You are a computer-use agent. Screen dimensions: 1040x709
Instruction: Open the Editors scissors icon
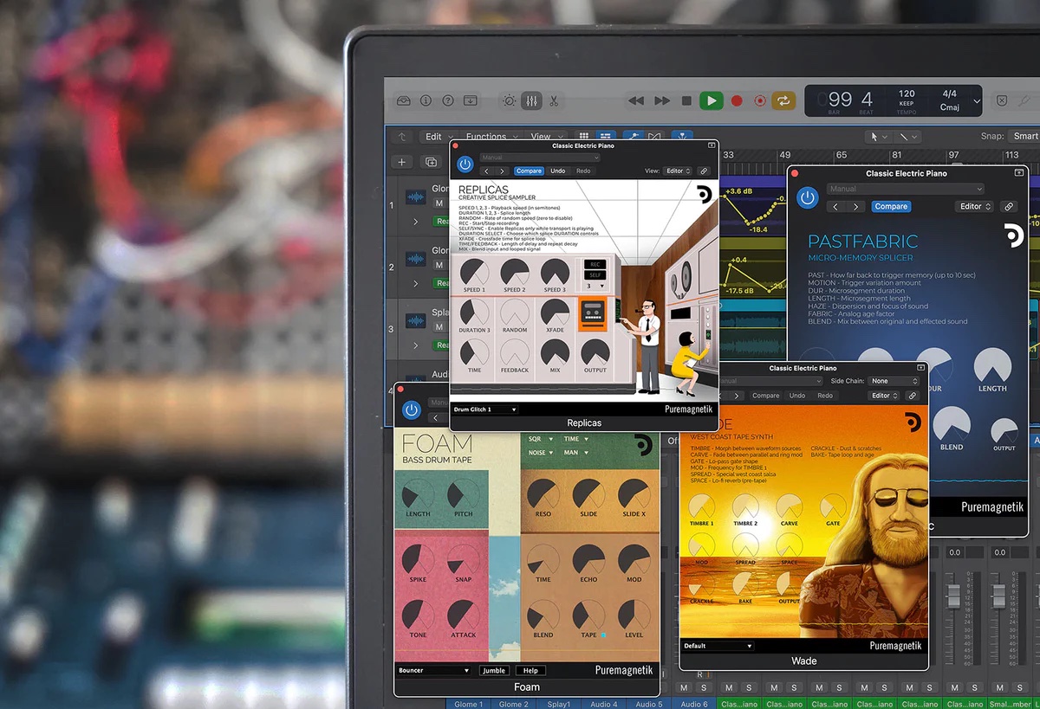554,100
